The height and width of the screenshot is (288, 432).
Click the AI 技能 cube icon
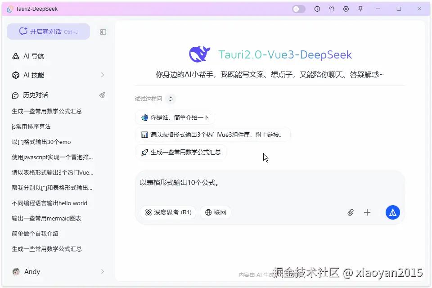point(16,75)
